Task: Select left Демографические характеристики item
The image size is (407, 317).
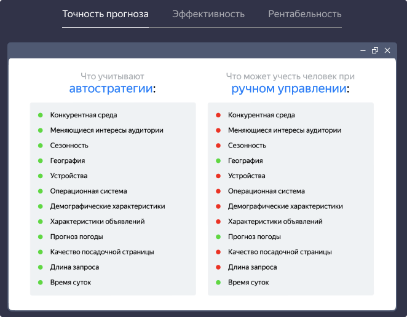Action: click(108, 206)
